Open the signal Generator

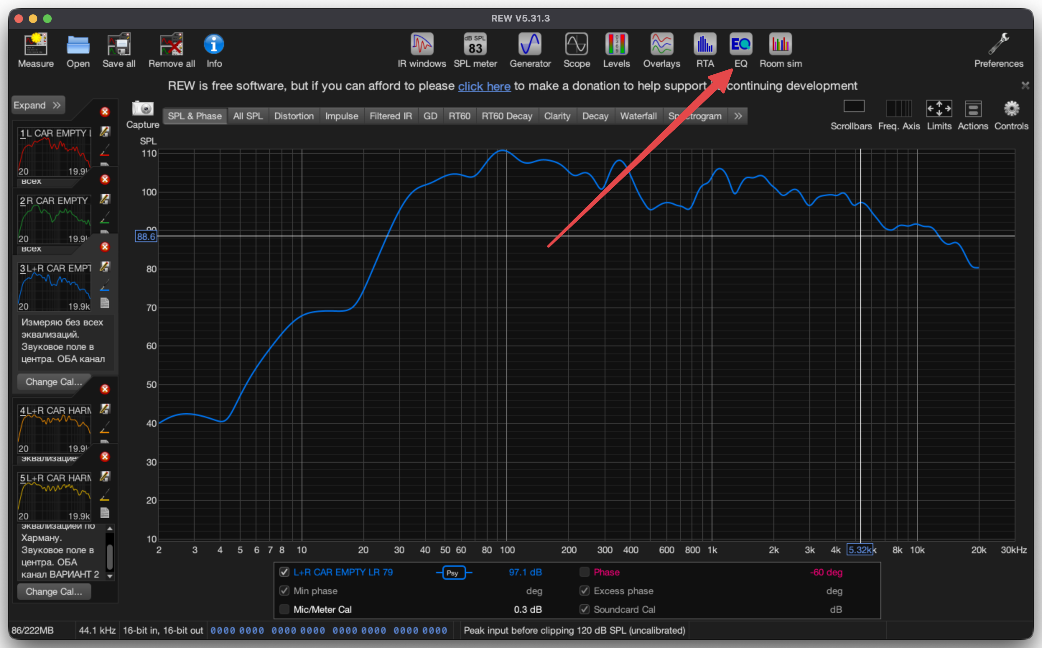[530, 50]
